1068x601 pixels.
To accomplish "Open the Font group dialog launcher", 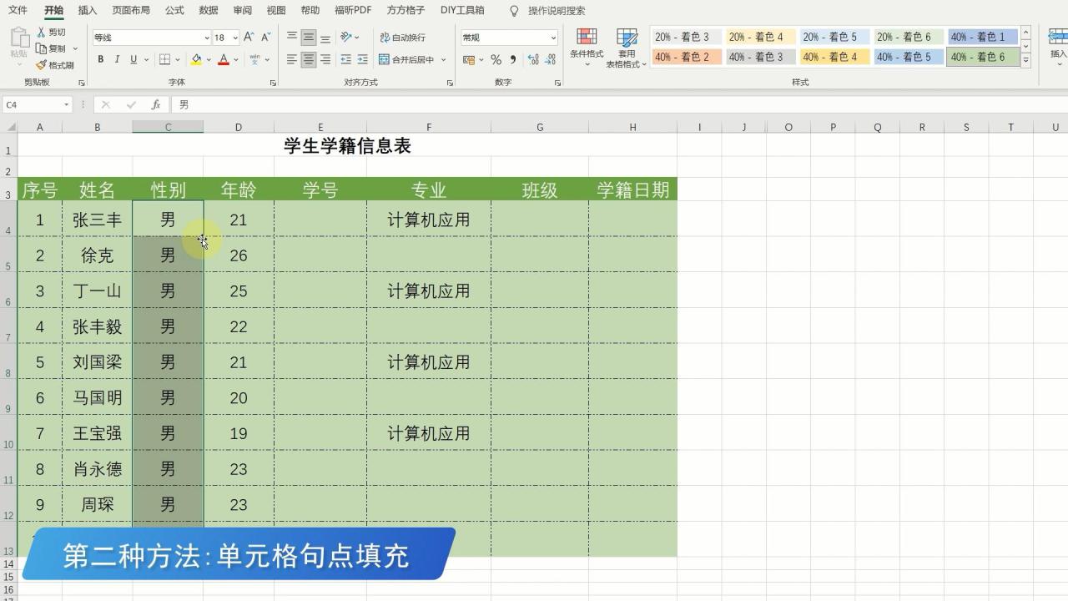I will click(273, 83).
